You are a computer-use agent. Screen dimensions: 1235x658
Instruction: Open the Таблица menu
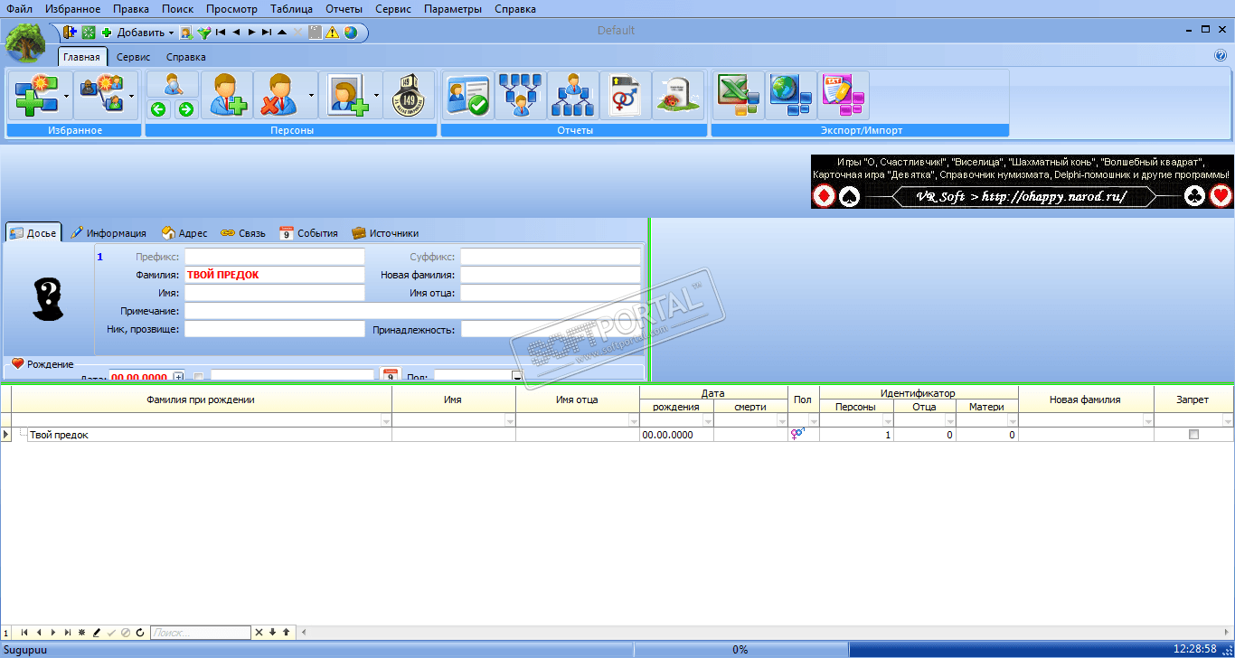[291, 9]
